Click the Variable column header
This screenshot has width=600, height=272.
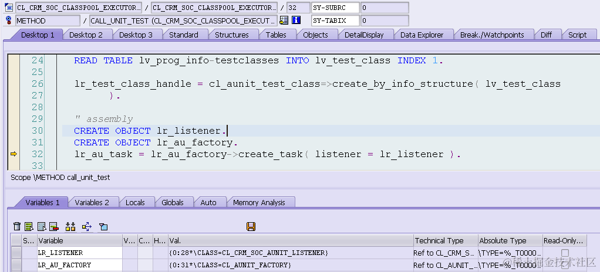[x=80, y=241]
